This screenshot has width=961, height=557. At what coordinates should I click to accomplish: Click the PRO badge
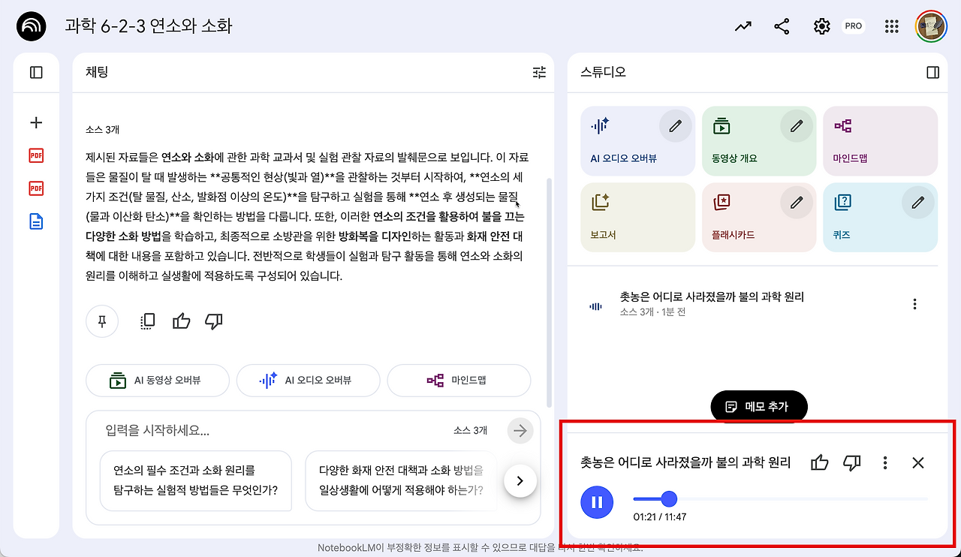853,26
